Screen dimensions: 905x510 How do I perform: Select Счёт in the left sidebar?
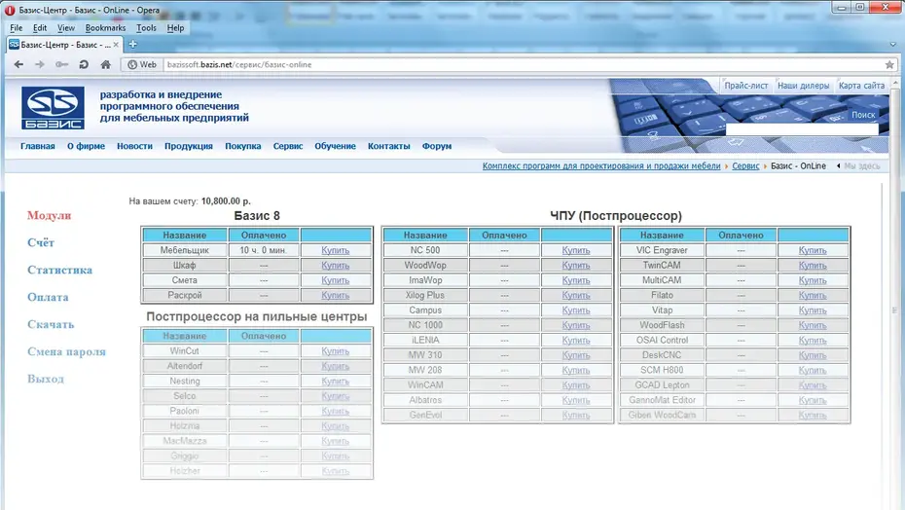click(x=41, y=242)
